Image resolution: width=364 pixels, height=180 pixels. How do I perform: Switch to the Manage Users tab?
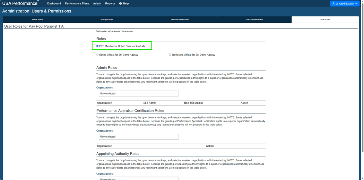(107, 19)
